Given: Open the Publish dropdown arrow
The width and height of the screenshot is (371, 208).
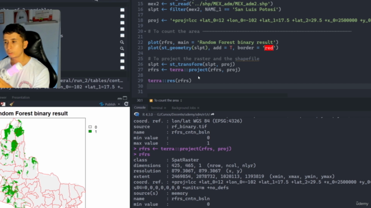Looking at the screenshot, I should pos(119,104).
